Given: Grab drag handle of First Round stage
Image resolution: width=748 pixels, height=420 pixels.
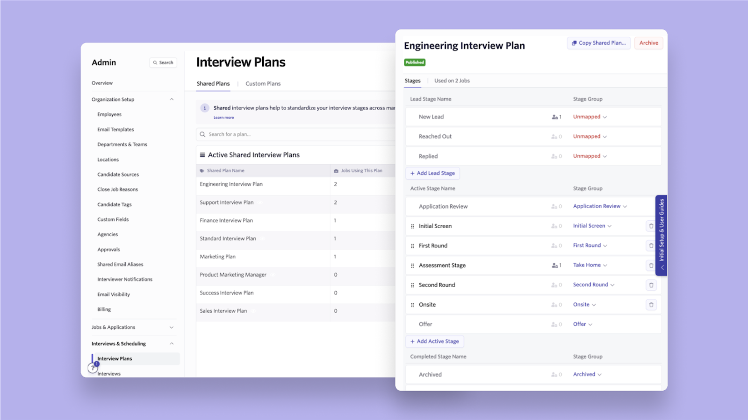Looking at the screenshot, I should tap(412, 246).
